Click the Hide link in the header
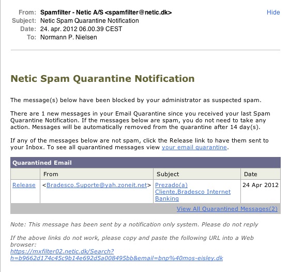 [x=273, y=12]
